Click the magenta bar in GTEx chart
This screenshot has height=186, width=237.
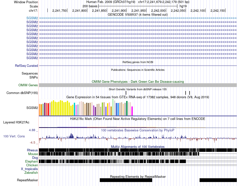(132, 111)
